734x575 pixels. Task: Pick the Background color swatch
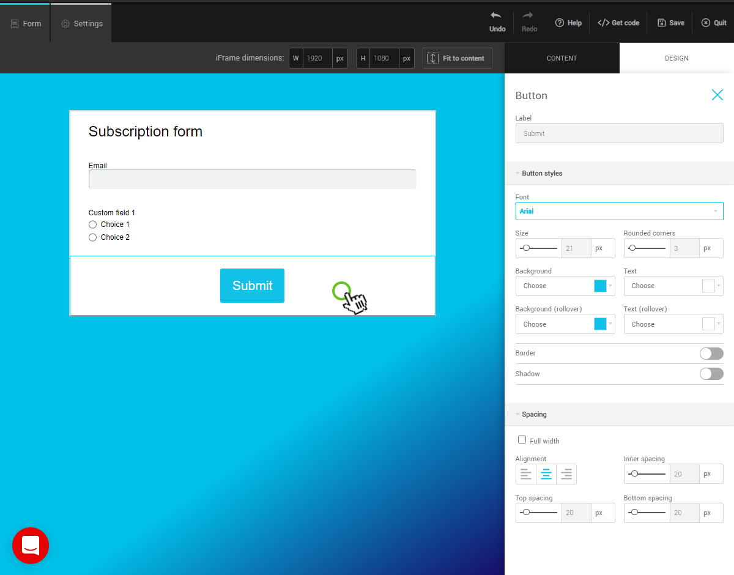(600, 286)
